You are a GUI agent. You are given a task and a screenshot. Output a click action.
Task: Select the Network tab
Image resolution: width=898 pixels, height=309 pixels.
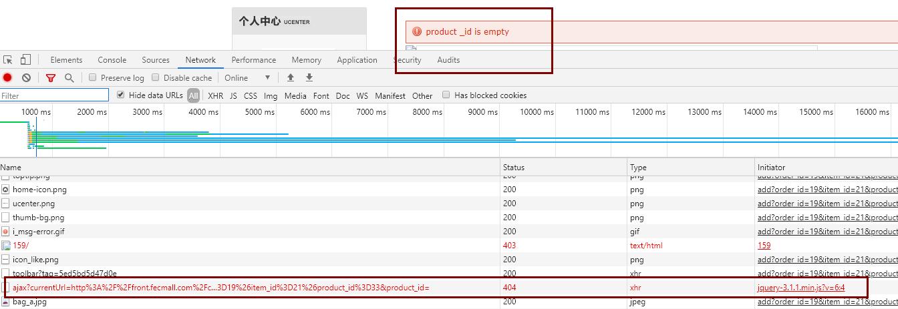(x=200, y=59)
